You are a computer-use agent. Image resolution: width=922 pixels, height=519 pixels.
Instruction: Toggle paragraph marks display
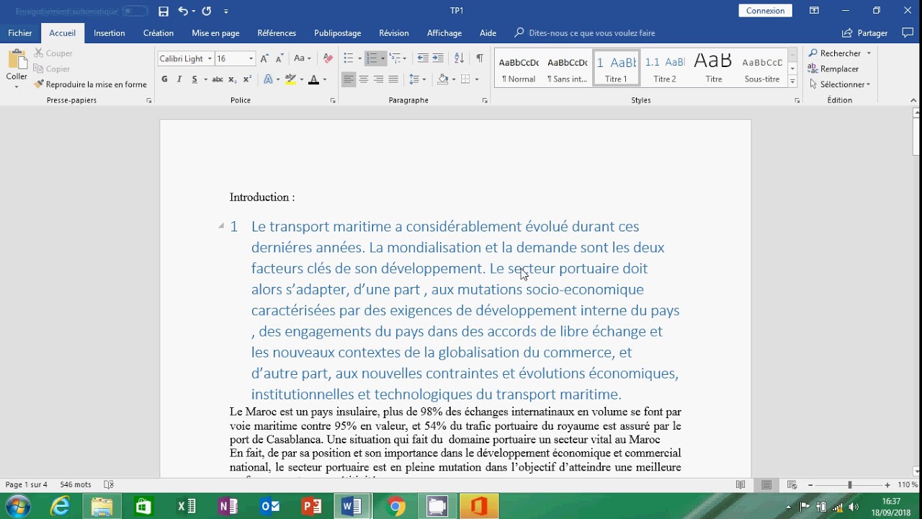click(x=479, y=58)
